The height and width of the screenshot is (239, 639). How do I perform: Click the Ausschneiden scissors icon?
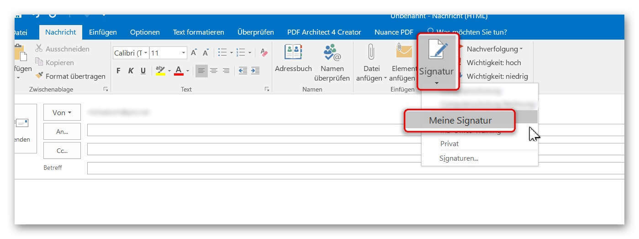39,49
